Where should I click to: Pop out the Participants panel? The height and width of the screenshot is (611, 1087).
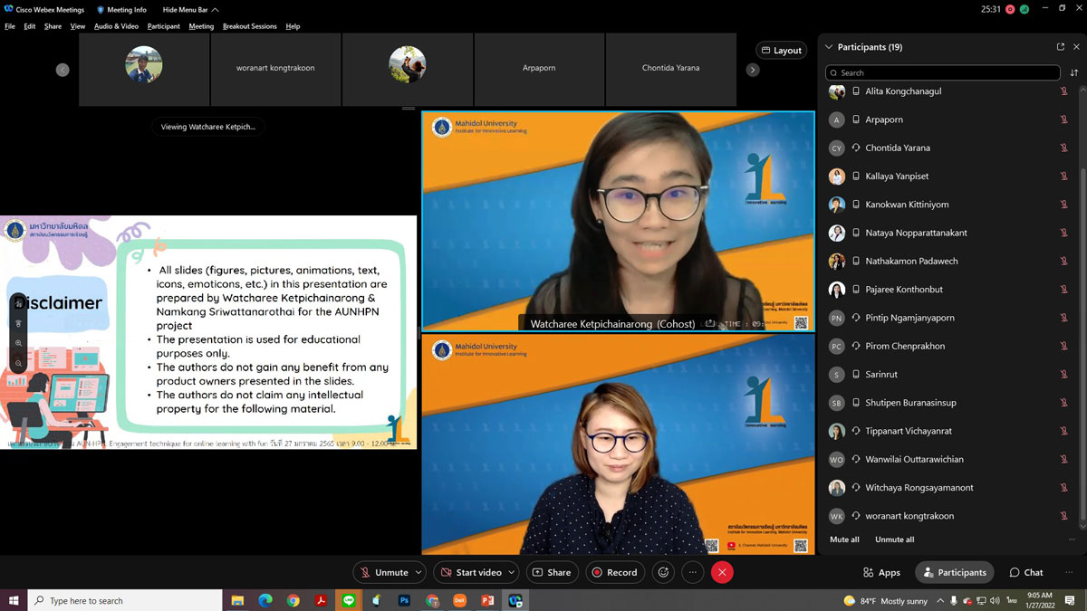(1061, 47)
